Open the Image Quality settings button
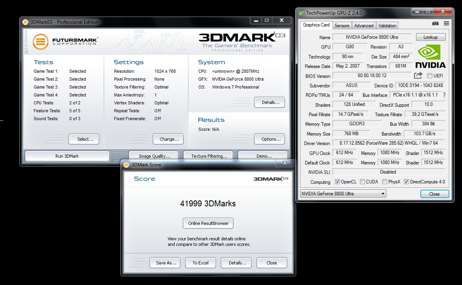 point(154,156)
